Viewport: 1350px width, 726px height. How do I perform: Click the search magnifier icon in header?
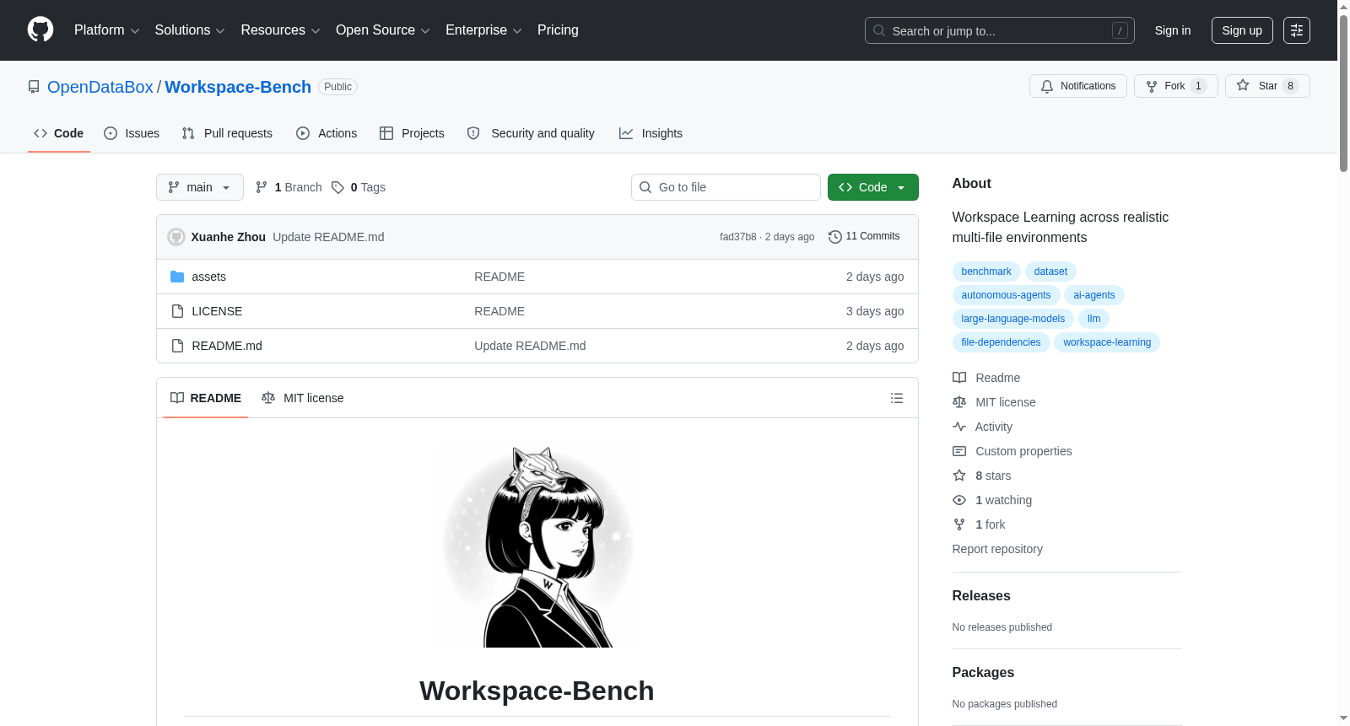(879, 30)
